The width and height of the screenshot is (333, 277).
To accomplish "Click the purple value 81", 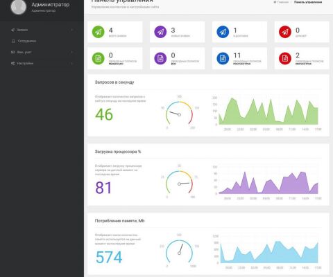I will coord(103,188).
